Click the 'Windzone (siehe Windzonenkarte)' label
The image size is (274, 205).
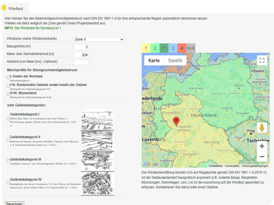(x=32, y=38)
